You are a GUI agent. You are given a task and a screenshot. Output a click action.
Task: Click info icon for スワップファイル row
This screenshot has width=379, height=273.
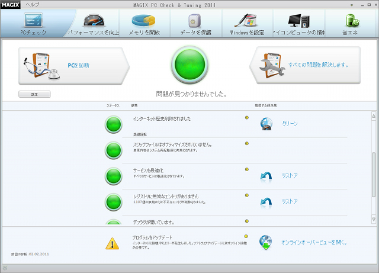[x=247, y=143]
